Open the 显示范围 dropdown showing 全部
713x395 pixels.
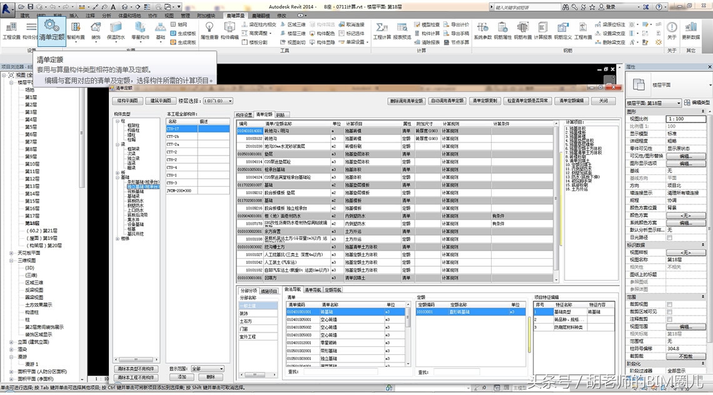(x=223, y=369)
